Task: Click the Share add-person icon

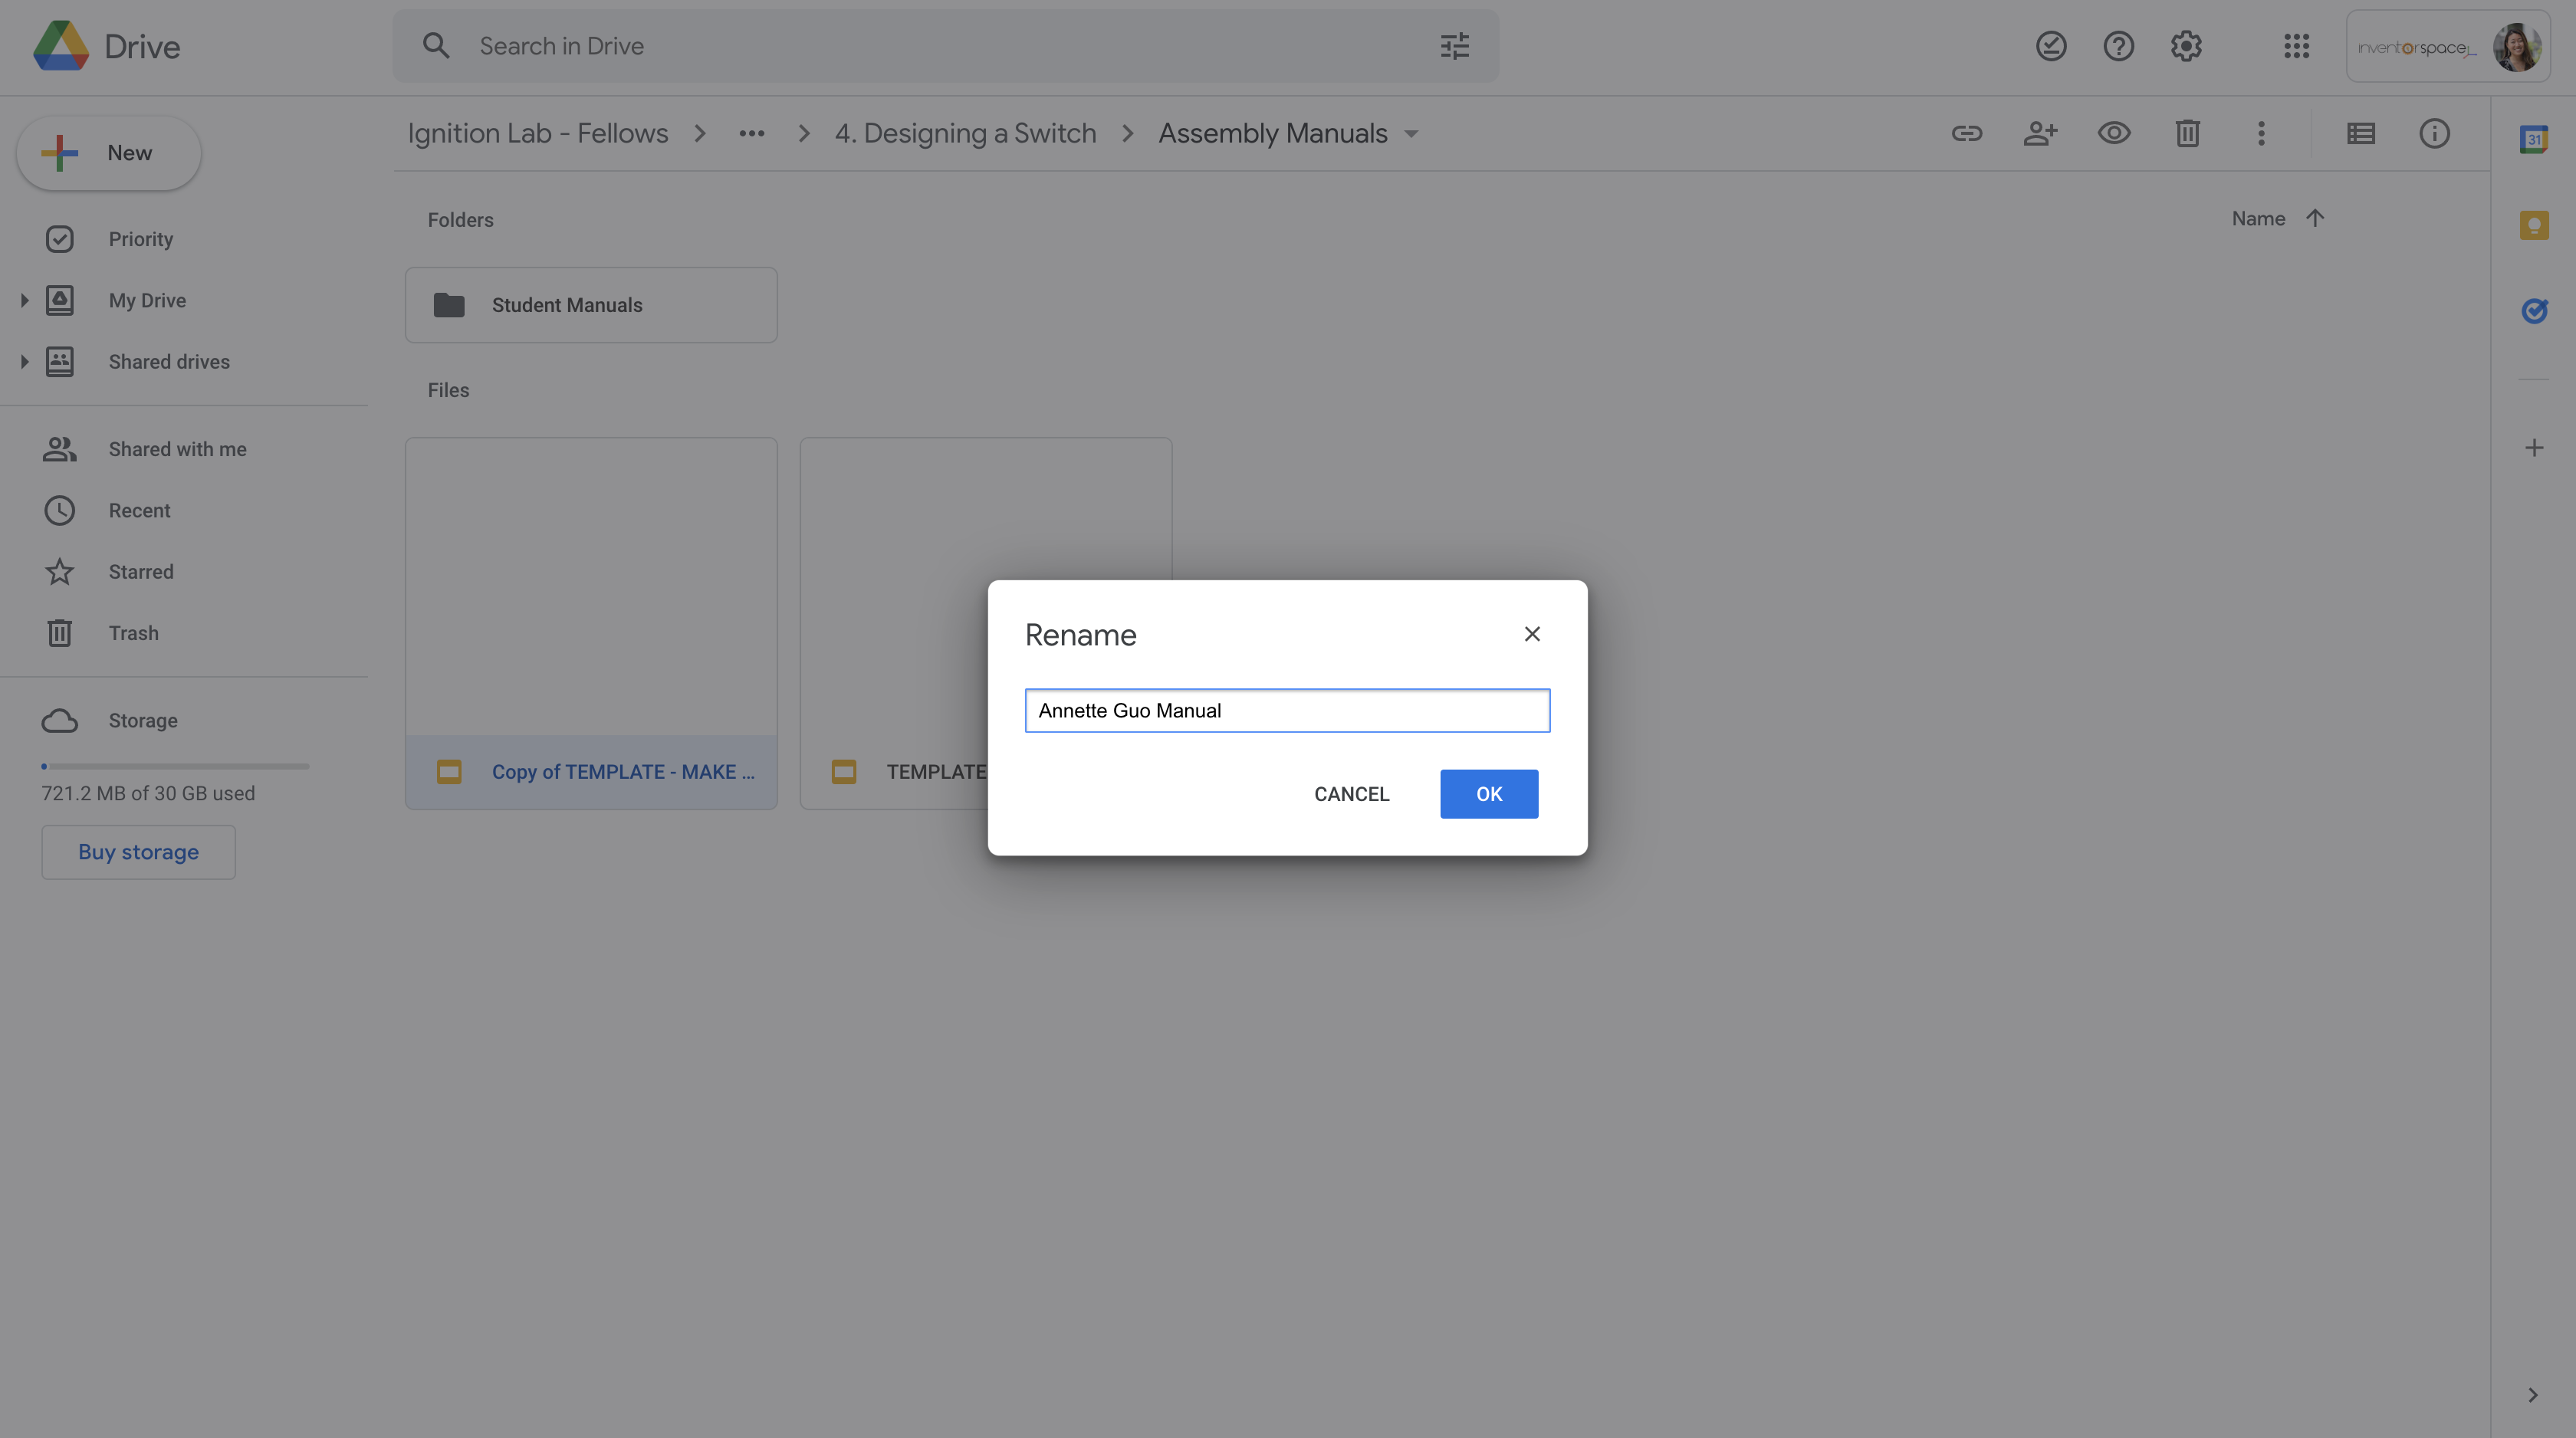Action: [x=2040, y=133]
